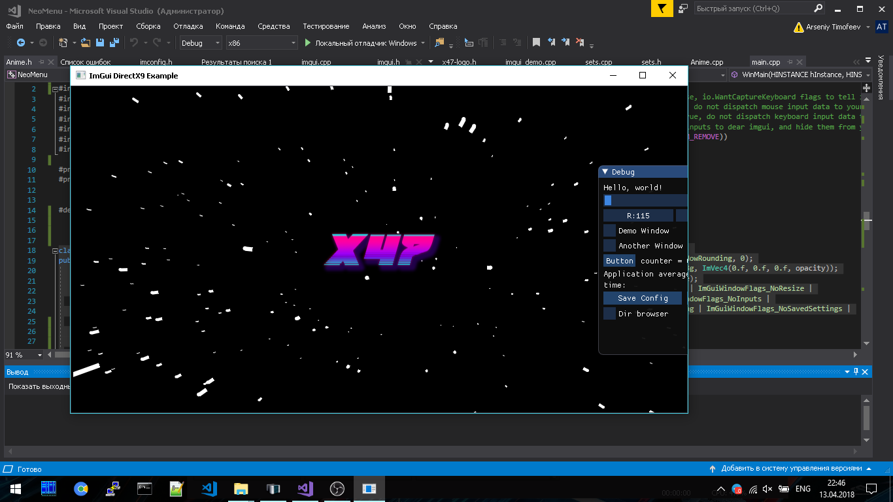Click the Navigate Backward arrow icon
The height and width of the screenshot is (502, 893).
21,42
